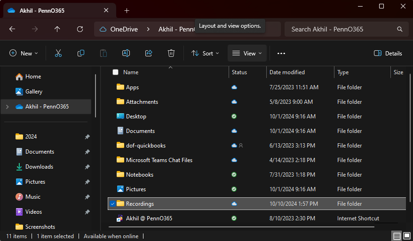Viewport: 413px width, 241px height.
Task: Click the pin icon next to 2024
Action: [87, 137]
